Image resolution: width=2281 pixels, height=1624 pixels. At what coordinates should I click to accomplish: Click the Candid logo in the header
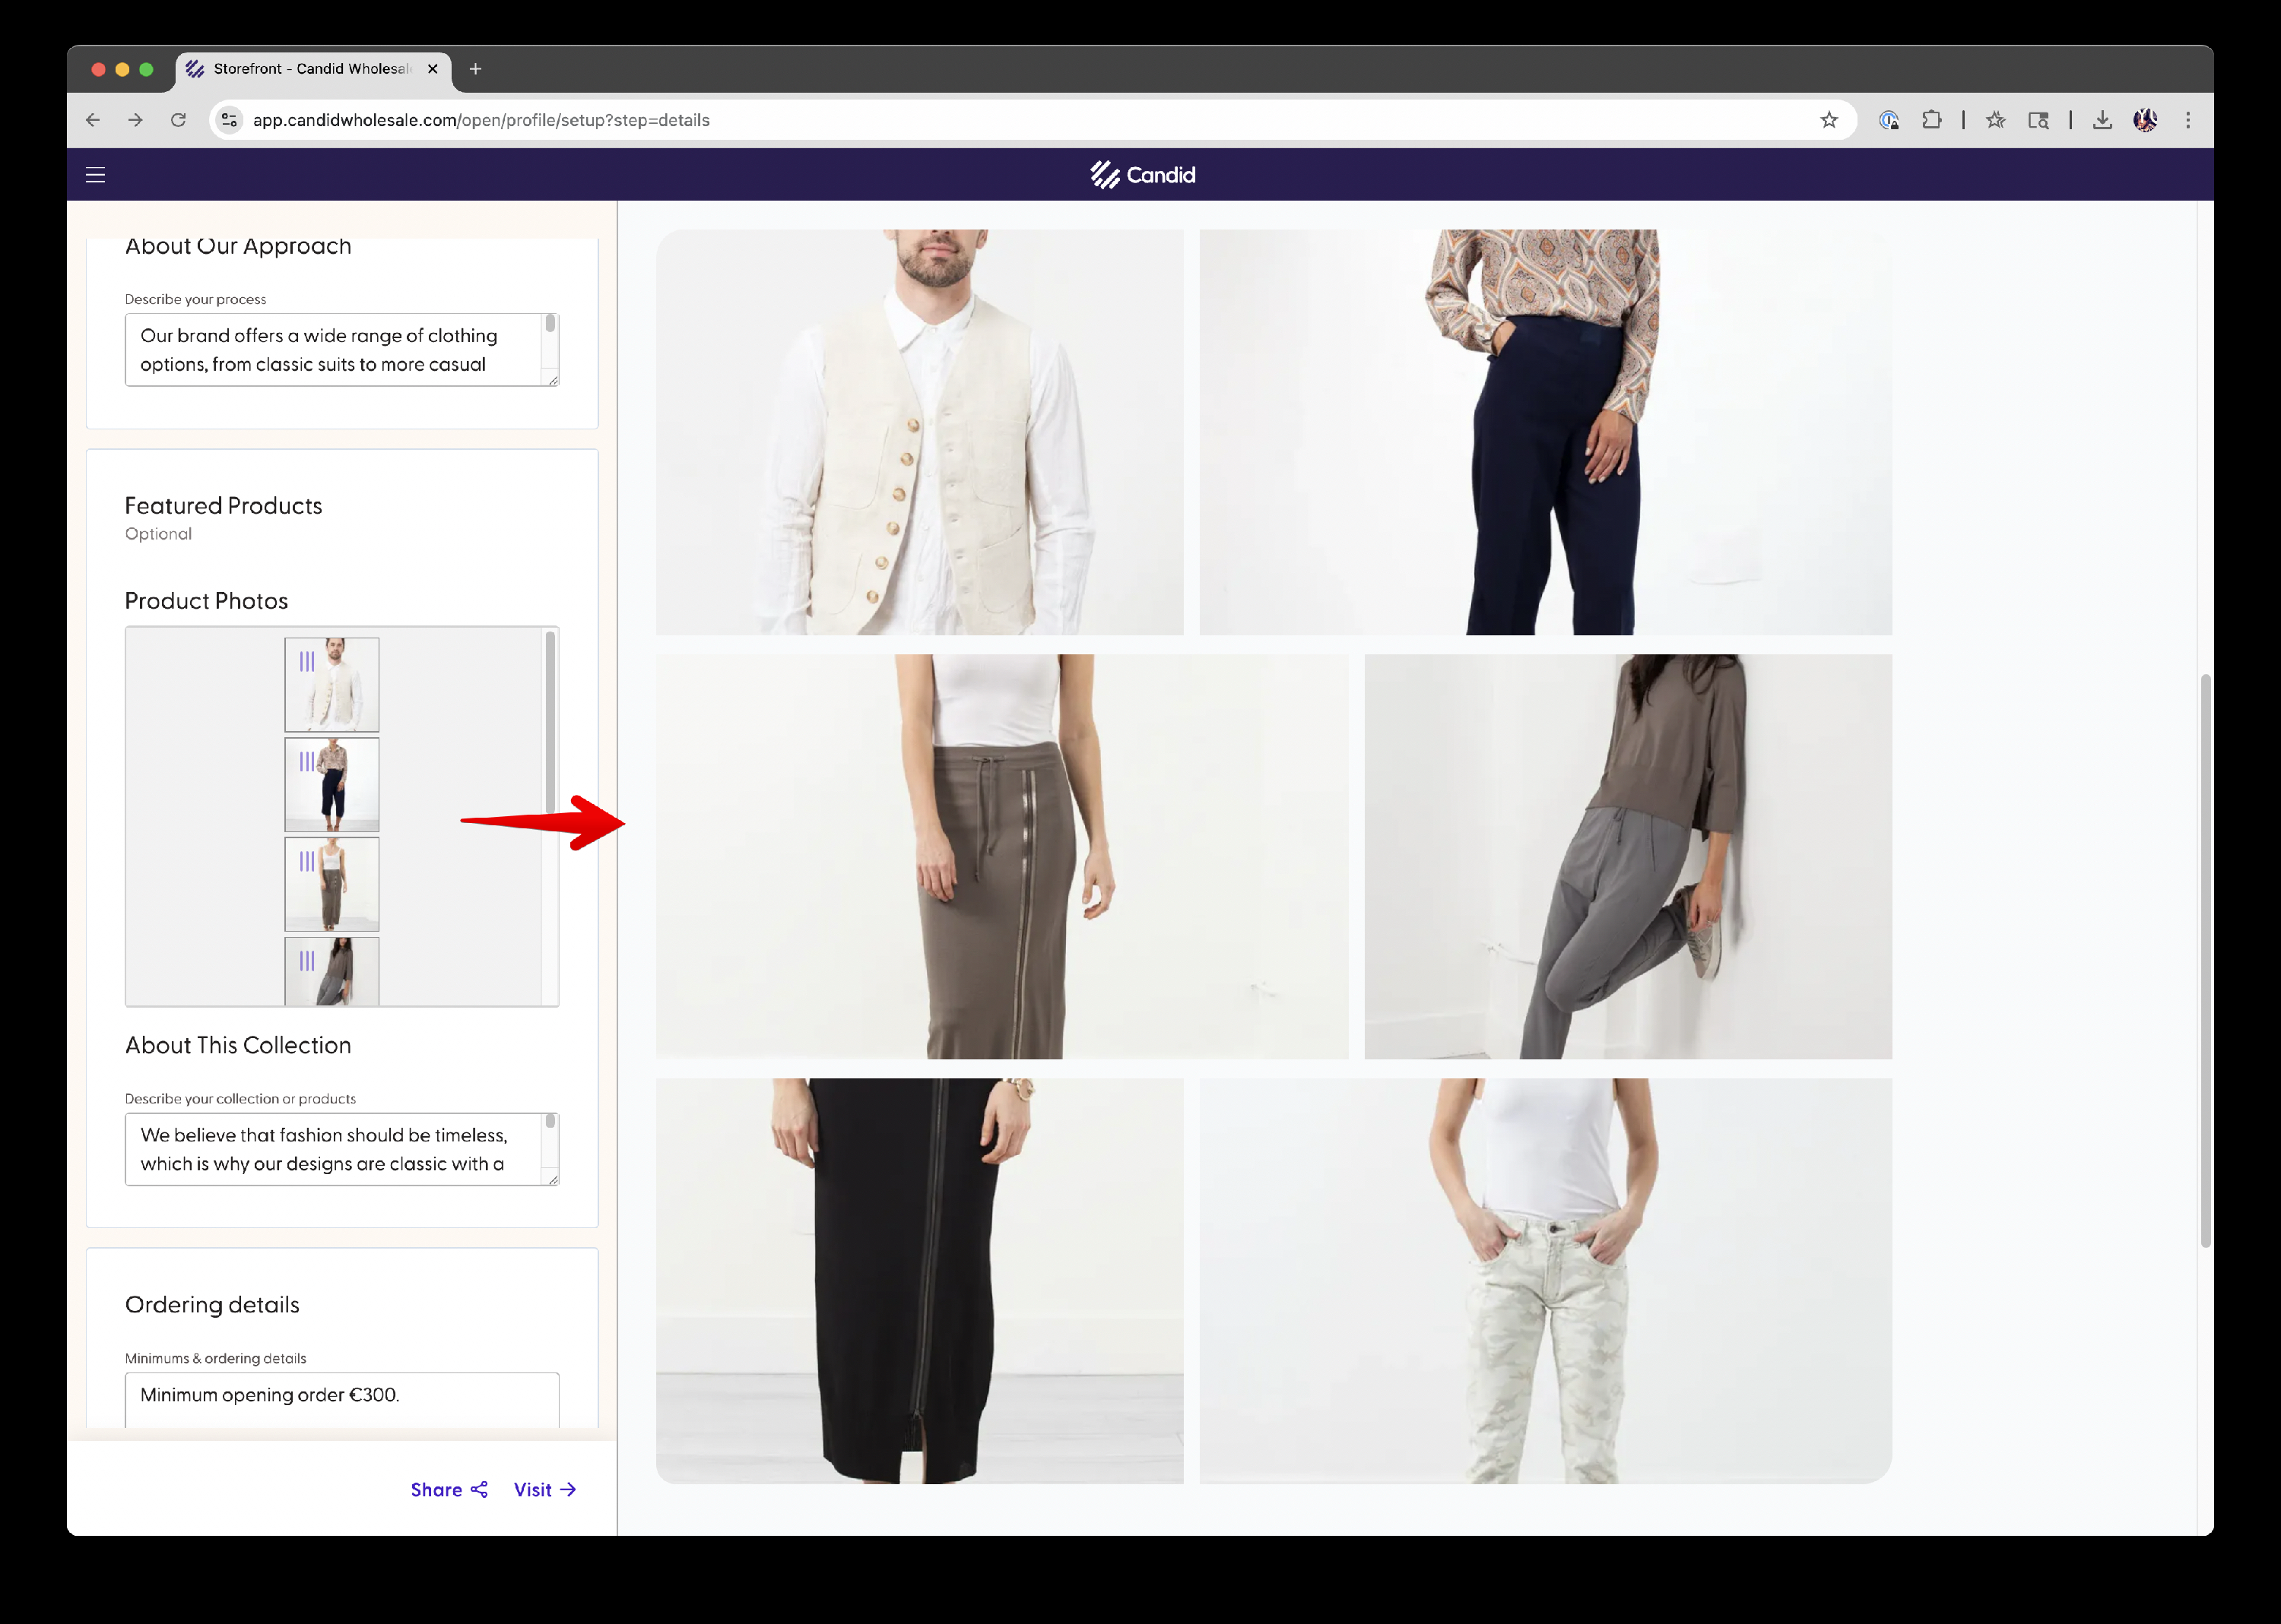[x=1143, y=175]
